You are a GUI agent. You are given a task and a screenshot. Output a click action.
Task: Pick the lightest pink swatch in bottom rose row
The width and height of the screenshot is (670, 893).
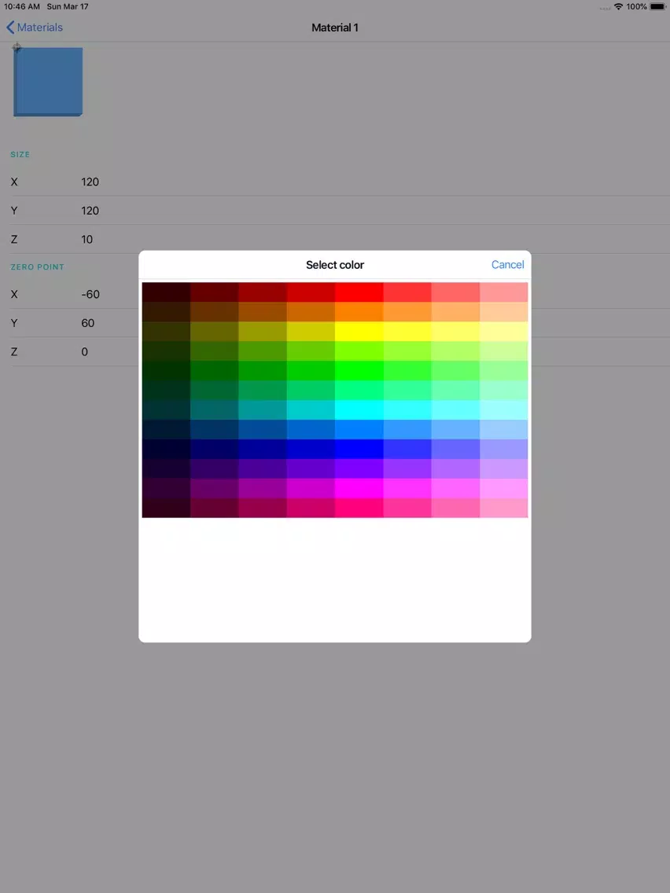(503, 508)
